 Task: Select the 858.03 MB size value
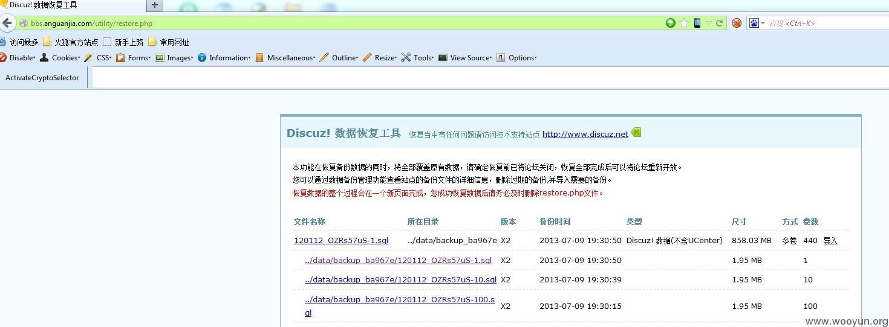tap(752, 241)
